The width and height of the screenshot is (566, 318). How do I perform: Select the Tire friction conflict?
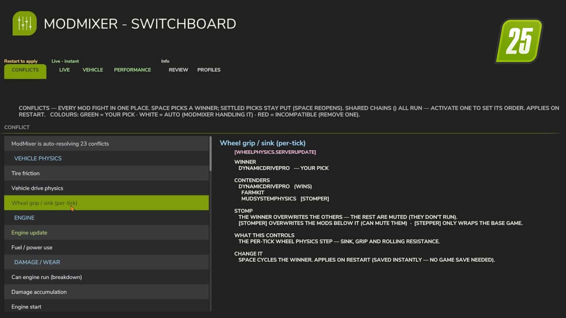(x=106, y=173)
